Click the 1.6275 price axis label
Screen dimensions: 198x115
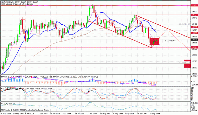194,30
